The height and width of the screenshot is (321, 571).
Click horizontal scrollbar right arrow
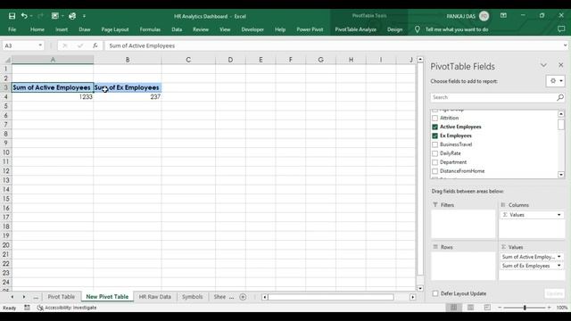tap(412, 297)
